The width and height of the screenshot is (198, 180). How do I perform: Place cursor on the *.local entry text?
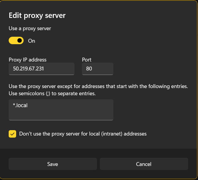(x=20, y=105)
